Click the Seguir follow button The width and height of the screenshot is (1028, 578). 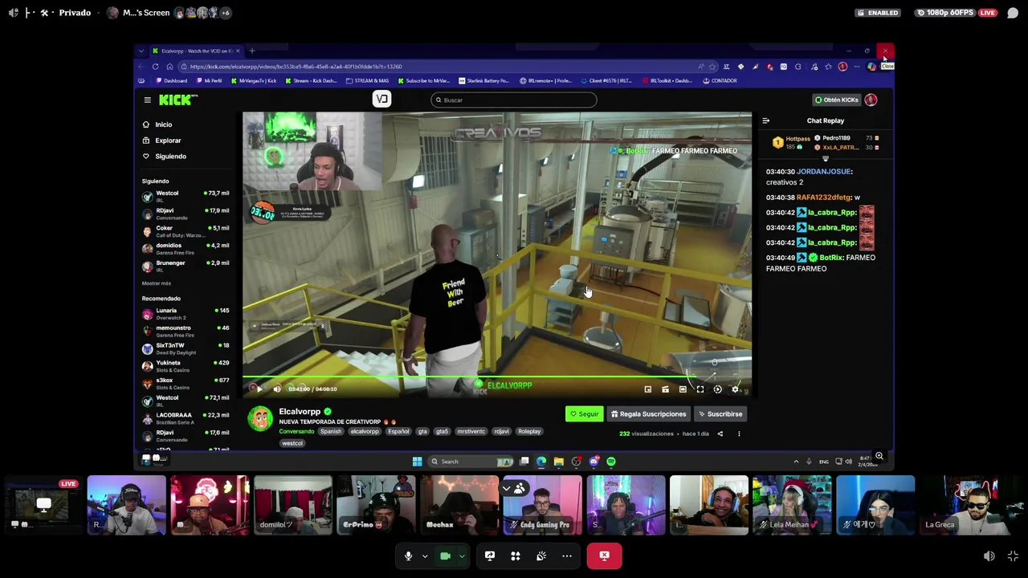584,414
